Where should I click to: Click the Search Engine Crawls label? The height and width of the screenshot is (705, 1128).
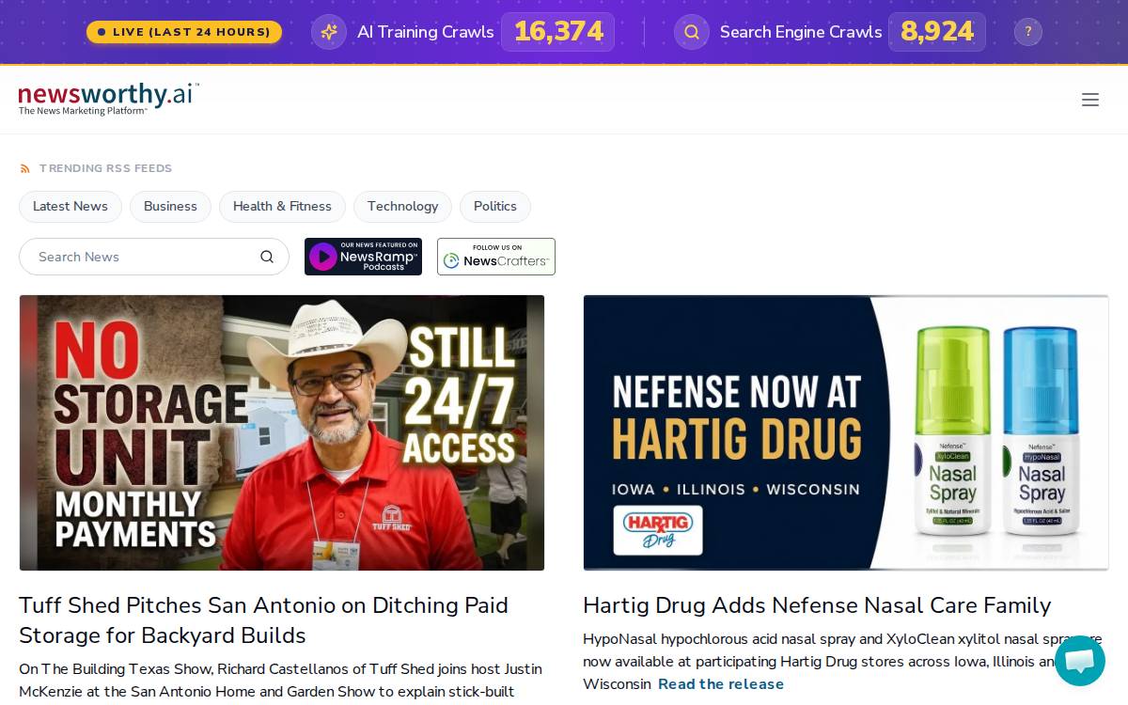point(801,32)
